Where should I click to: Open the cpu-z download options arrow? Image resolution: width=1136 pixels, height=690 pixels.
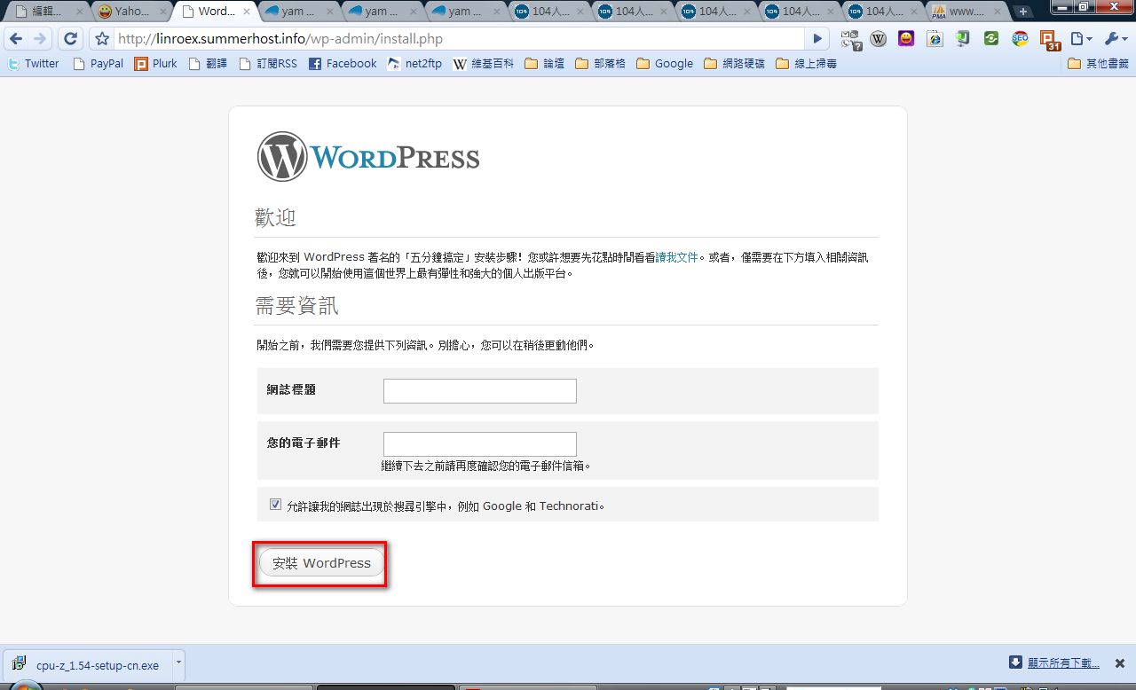pos(178,663)
